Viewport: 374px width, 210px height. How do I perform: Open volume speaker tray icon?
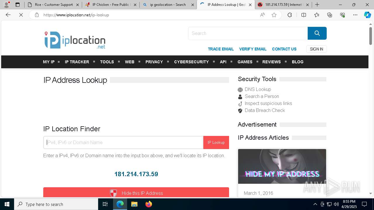[x=336, y=204]
